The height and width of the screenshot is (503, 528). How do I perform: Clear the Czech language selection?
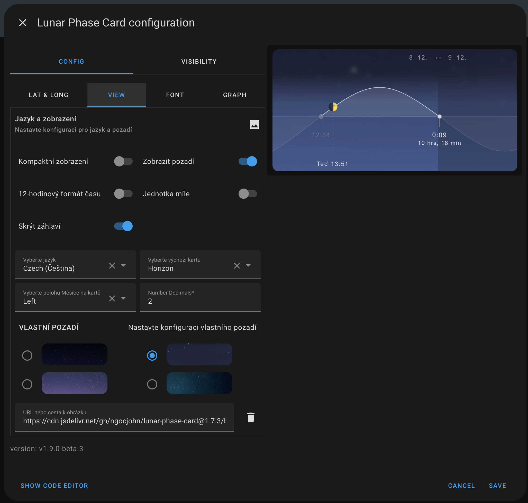tap(112, 265)
